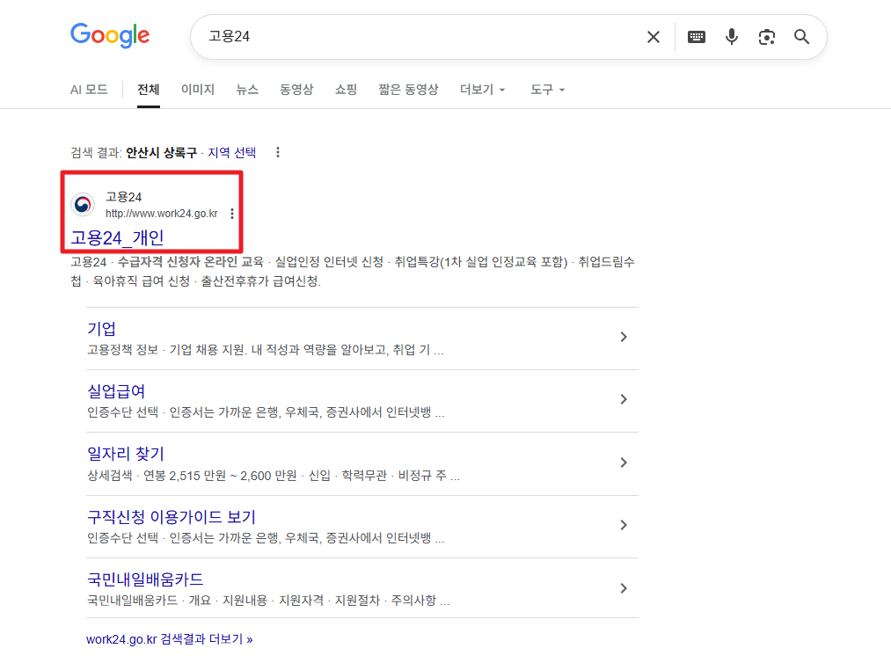Switch to the 뉴스 tab

click(x=246, y=89)
